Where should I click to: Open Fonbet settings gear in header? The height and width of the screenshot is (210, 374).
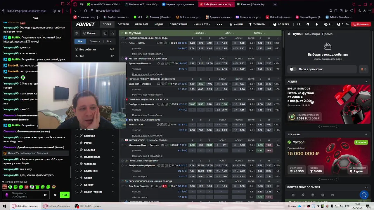(x=308, y=24)
